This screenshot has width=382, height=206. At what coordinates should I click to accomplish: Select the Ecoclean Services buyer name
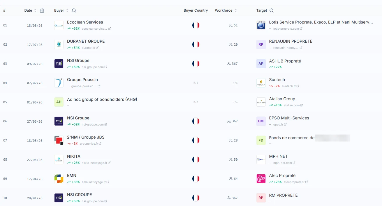[85, 22]
